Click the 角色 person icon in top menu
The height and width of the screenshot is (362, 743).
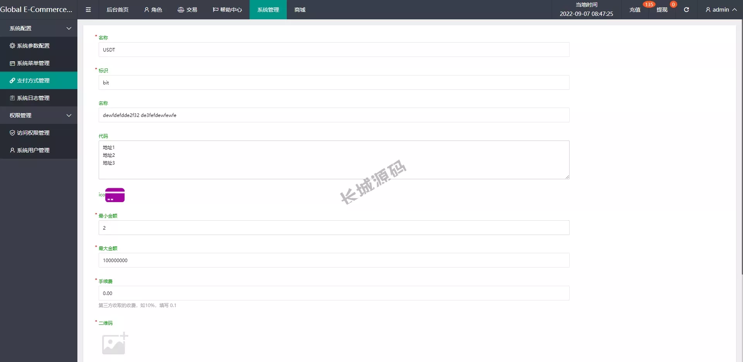pyautogui.click(x=147, y=10)
